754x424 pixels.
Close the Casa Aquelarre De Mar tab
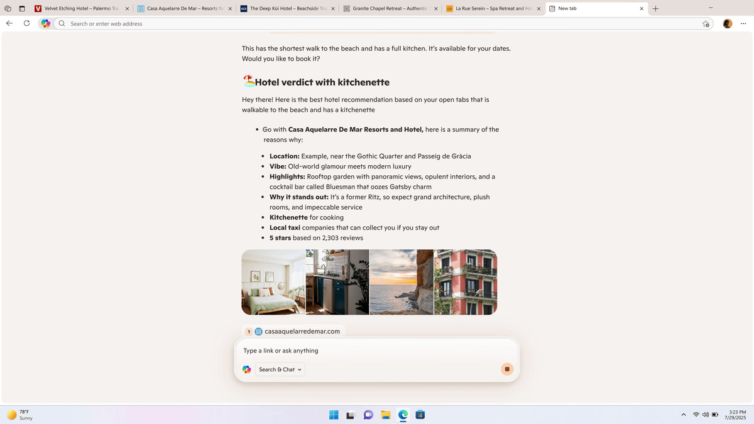(x=230, y=9)
